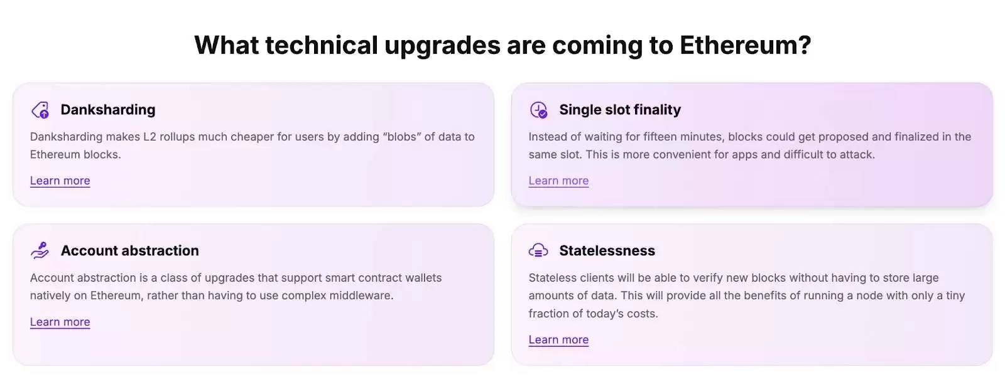Select the Account abstraction heading text
The height and width of the screenshot is (387, 1005).
point(130,250)
